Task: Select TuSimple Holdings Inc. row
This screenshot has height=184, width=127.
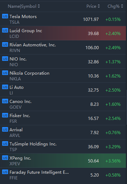Action: [x=63, y=146]
